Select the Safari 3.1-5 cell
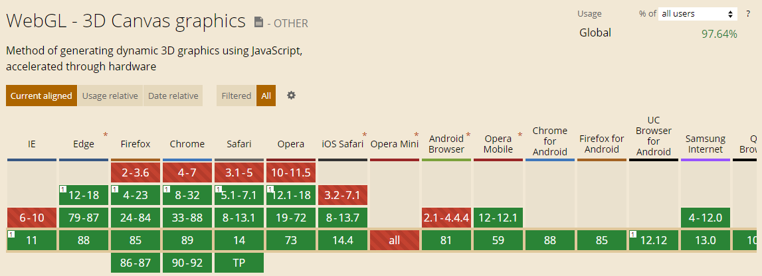Image resolution: width=762 pixels, height=276 pixels. (239, 172)
